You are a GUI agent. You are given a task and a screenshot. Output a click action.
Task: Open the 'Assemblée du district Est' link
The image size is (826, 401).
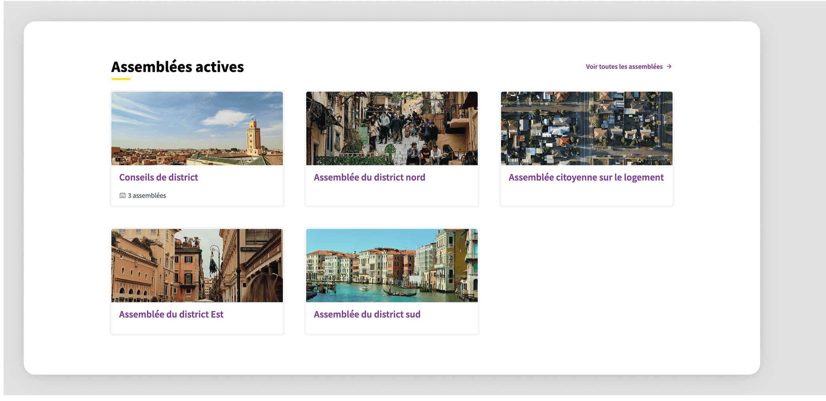pos(171,315)
